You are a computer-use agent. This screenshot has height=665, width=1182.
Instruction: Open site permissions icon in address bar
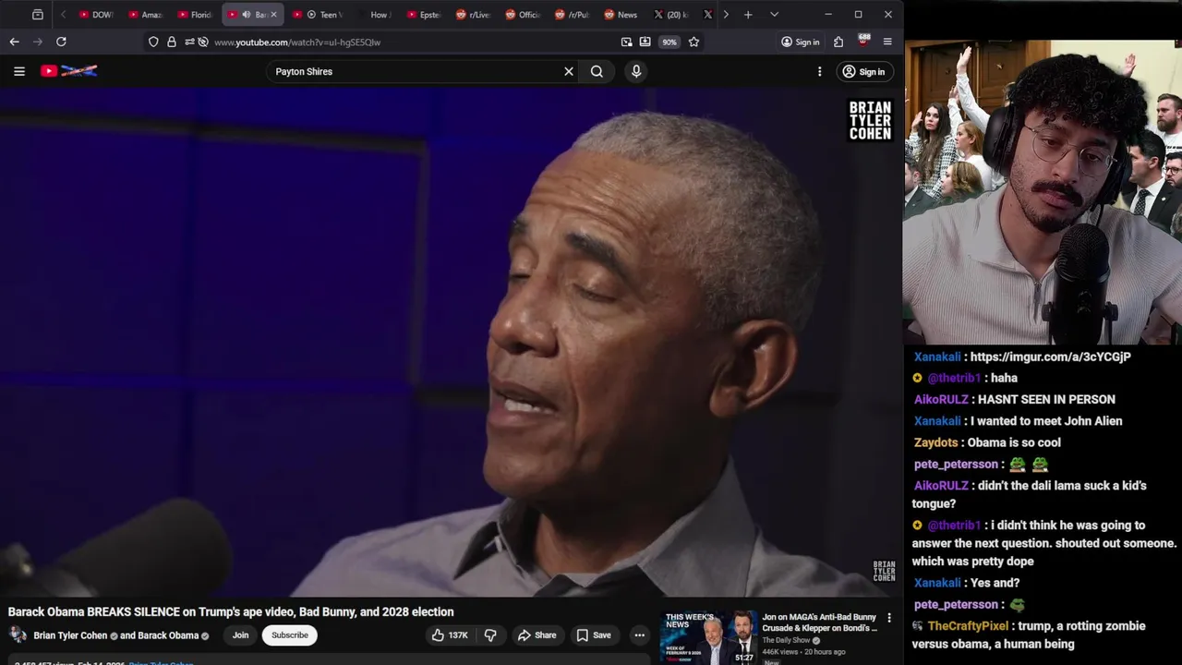pyautogui.click(x=189, y=42)
